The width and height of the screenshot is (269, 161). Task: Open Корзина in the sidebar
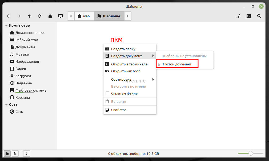[x=22, y=97]
